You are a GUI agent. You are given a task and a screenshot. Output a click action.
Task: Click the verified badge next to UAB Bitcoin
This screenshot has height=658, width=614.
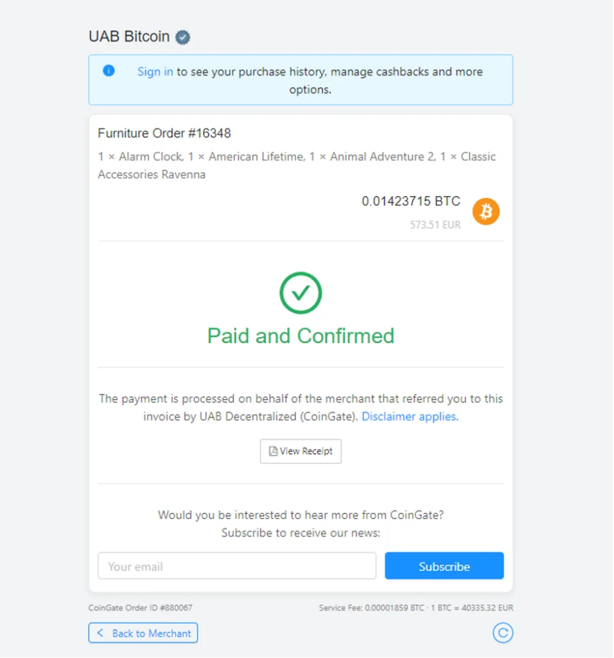click(183, 37)
